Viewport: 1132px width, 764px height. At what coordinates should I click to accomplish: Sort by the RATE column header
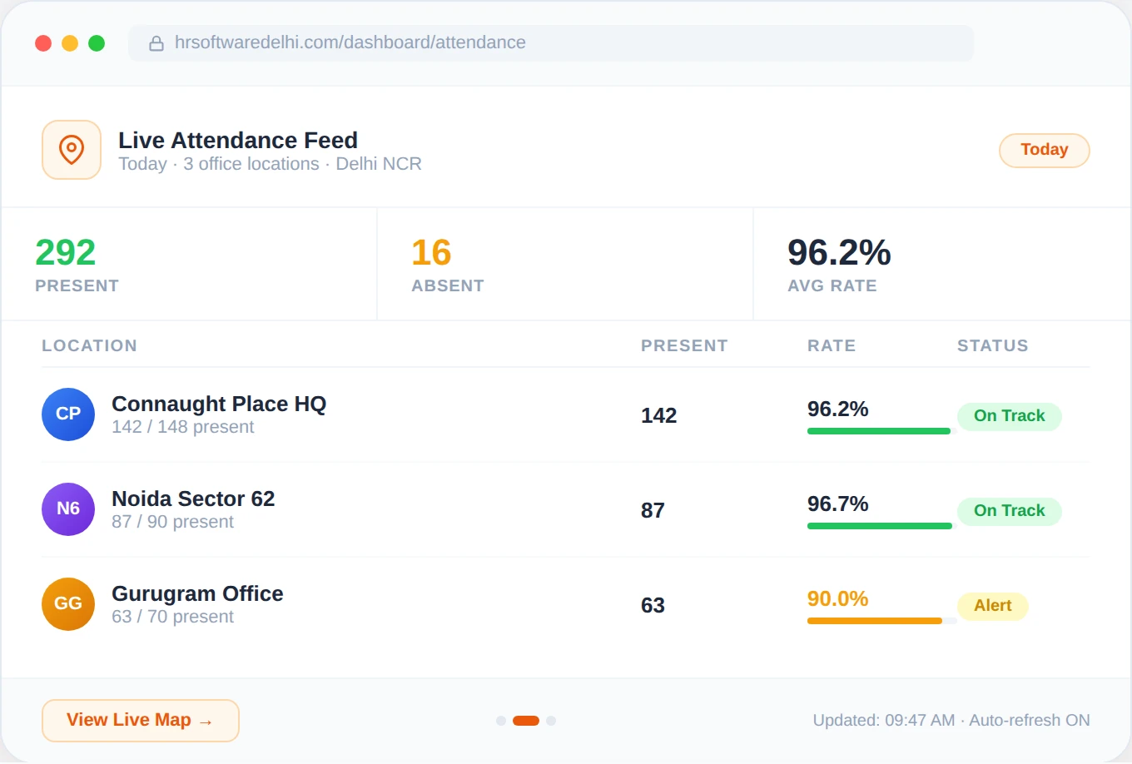831,345
